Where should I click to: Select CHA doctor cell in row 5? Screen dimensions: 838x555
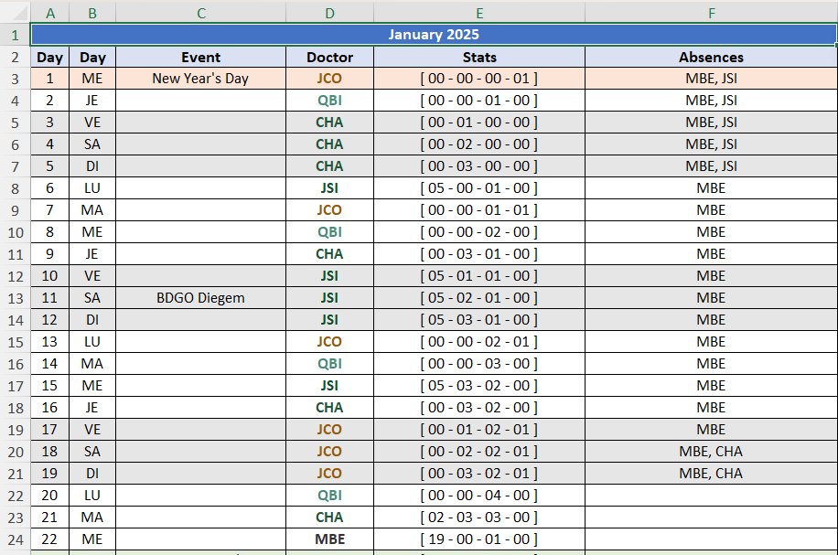tap(329, 123)
